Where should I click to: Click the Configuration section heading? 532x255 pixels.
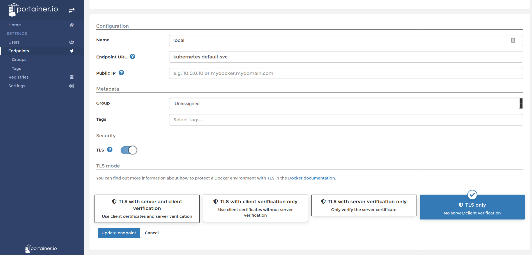pyautogui.click(x=112, y=26)
